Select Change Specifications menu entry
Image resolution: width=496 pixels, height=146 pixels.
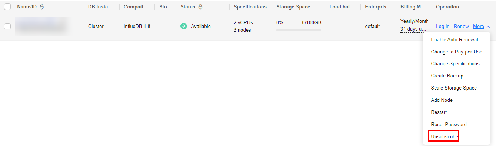point(455,63)
